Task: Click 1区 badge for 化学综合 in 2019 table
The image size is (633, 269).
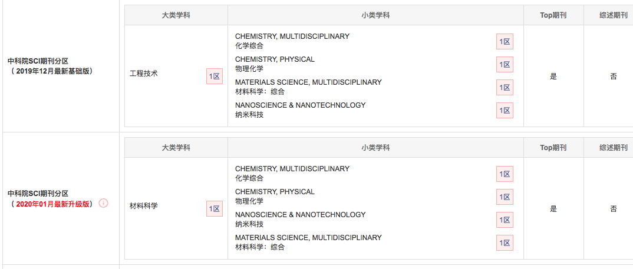Action: [505, 42]
